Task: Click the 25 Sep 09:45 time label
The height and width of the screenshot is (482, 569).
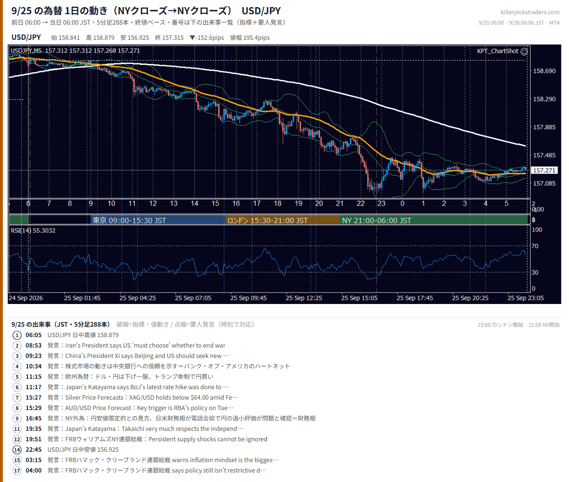Action: [x=248, y=298]
